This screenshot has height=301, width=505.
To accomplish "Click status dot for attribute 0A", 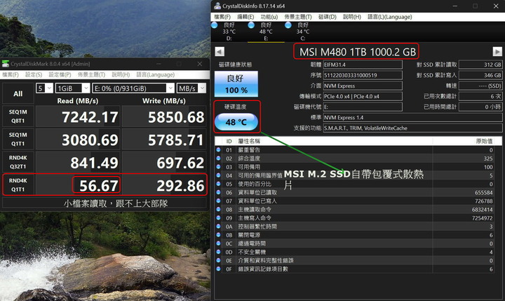I will [x=218, y=226].
